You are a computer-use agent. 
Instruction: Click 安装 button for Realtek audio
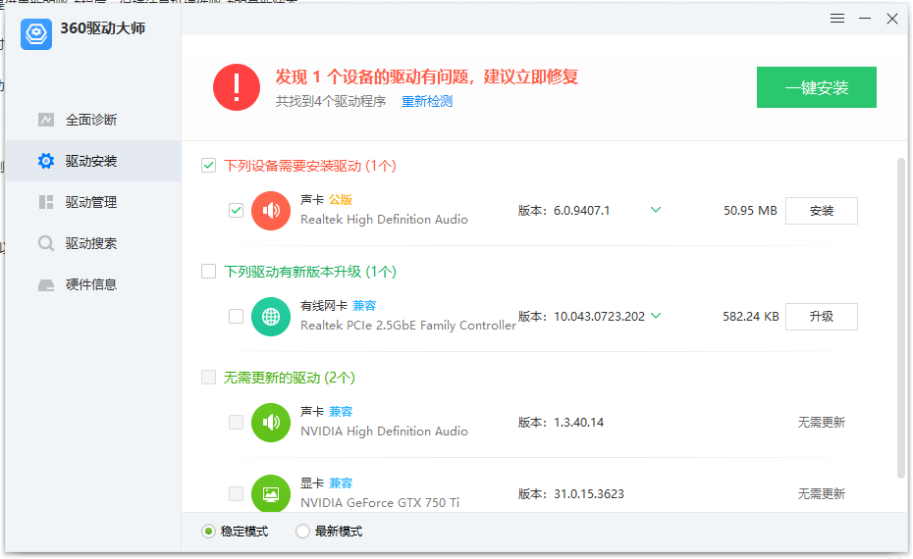click(822, 211)
